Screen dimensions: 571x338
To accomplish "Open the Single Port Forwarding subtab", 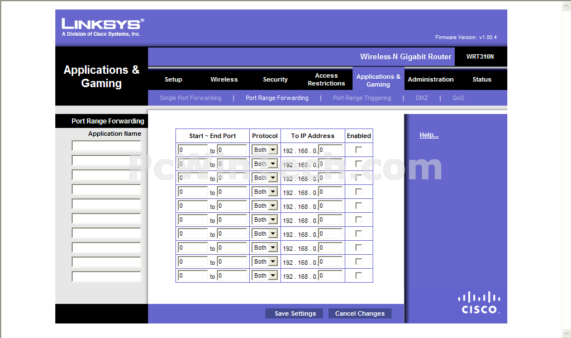I will [x=191, y=98].
